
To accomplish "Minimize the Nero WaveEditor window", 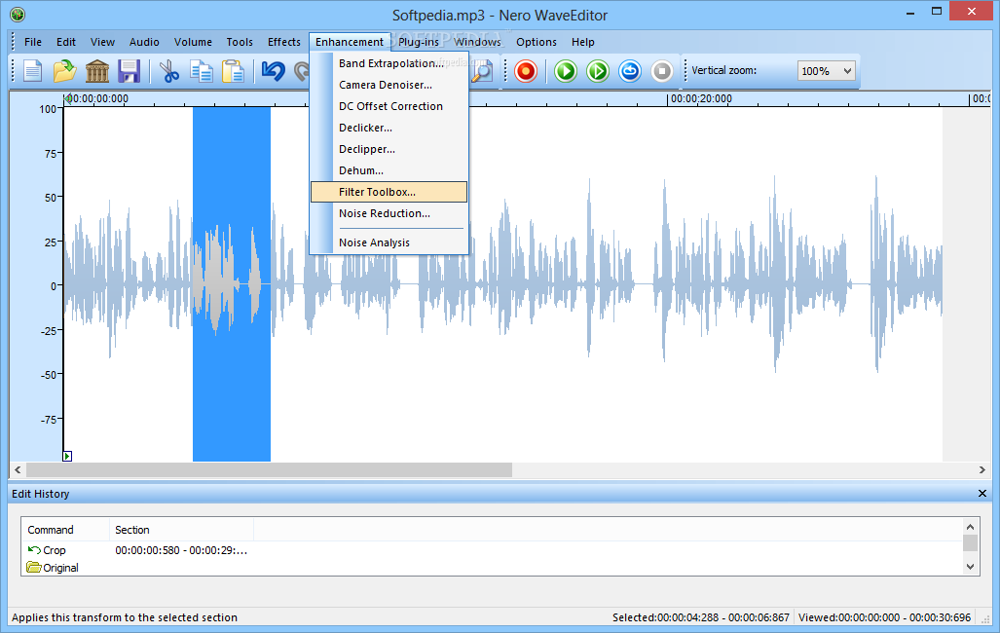I will [x=910, y=12].
